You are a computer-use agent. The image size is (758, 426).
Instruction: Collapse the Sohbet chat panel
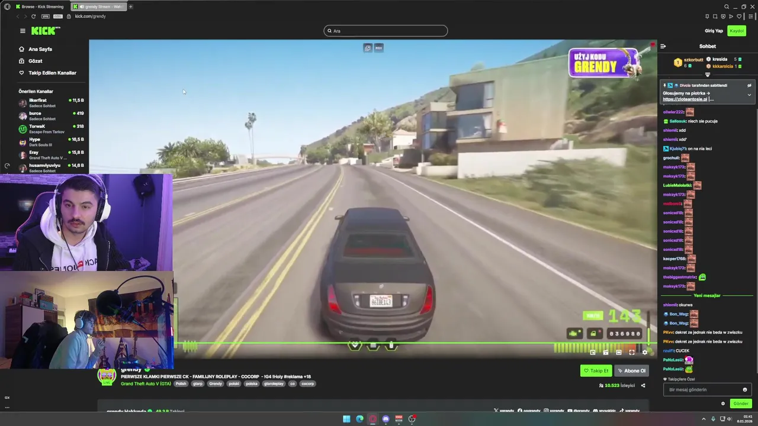[663, 46]
